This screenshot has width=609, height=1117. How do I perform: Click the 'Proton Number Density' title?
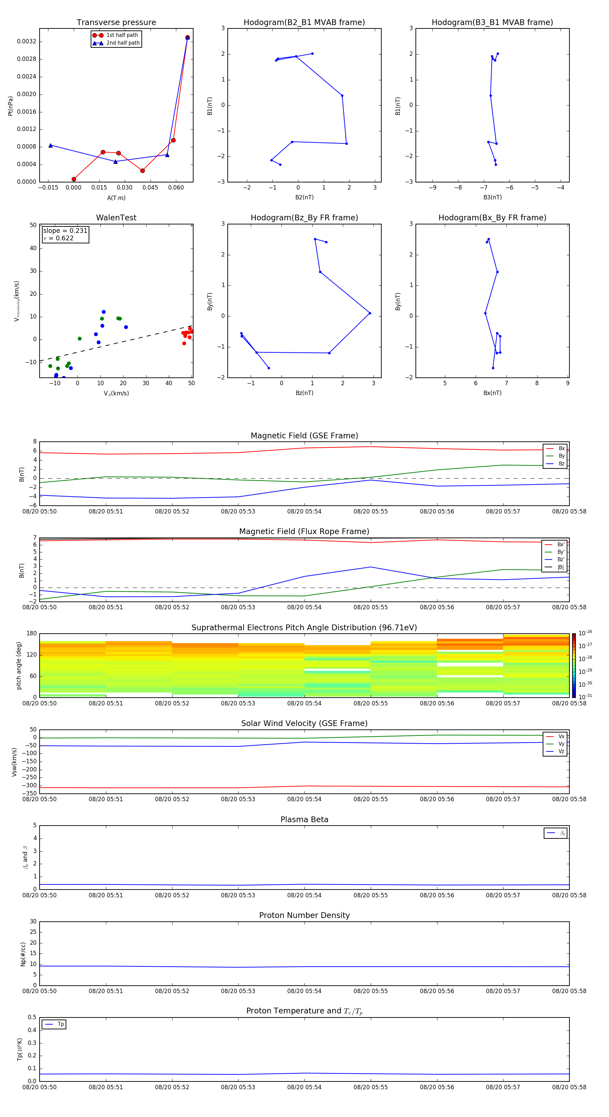304,915
